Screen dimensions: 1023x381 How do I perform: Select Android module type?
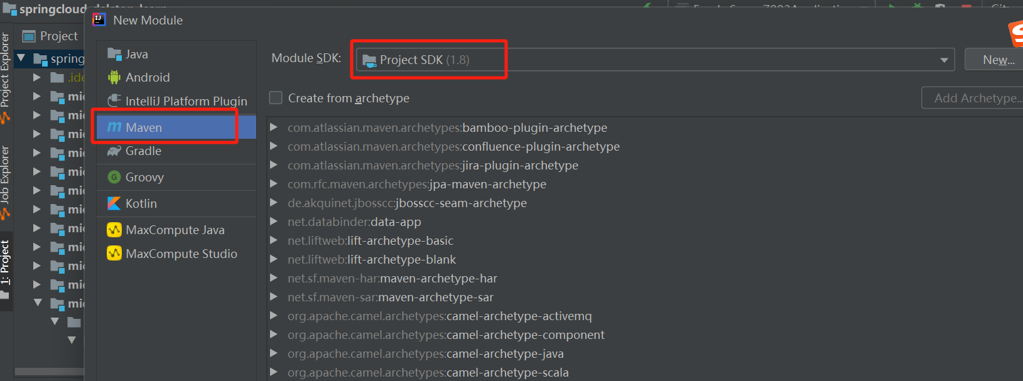pyautogui.click(x=176, y=77)
